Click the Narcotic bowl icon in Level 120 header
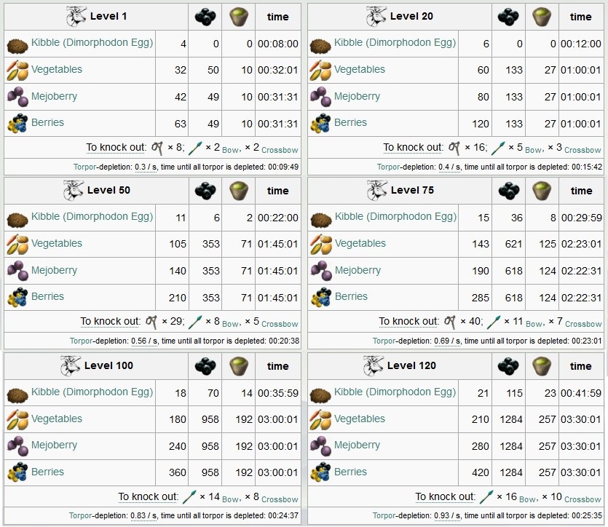The height and width of the screenshot is (527, 608). pos(542,366)
